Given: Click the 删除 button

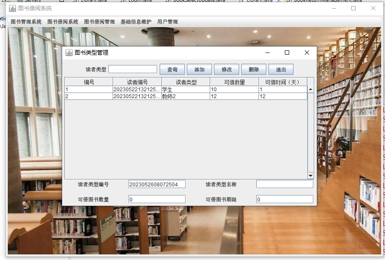Looking at the screenshot, I should coord(254,70).
